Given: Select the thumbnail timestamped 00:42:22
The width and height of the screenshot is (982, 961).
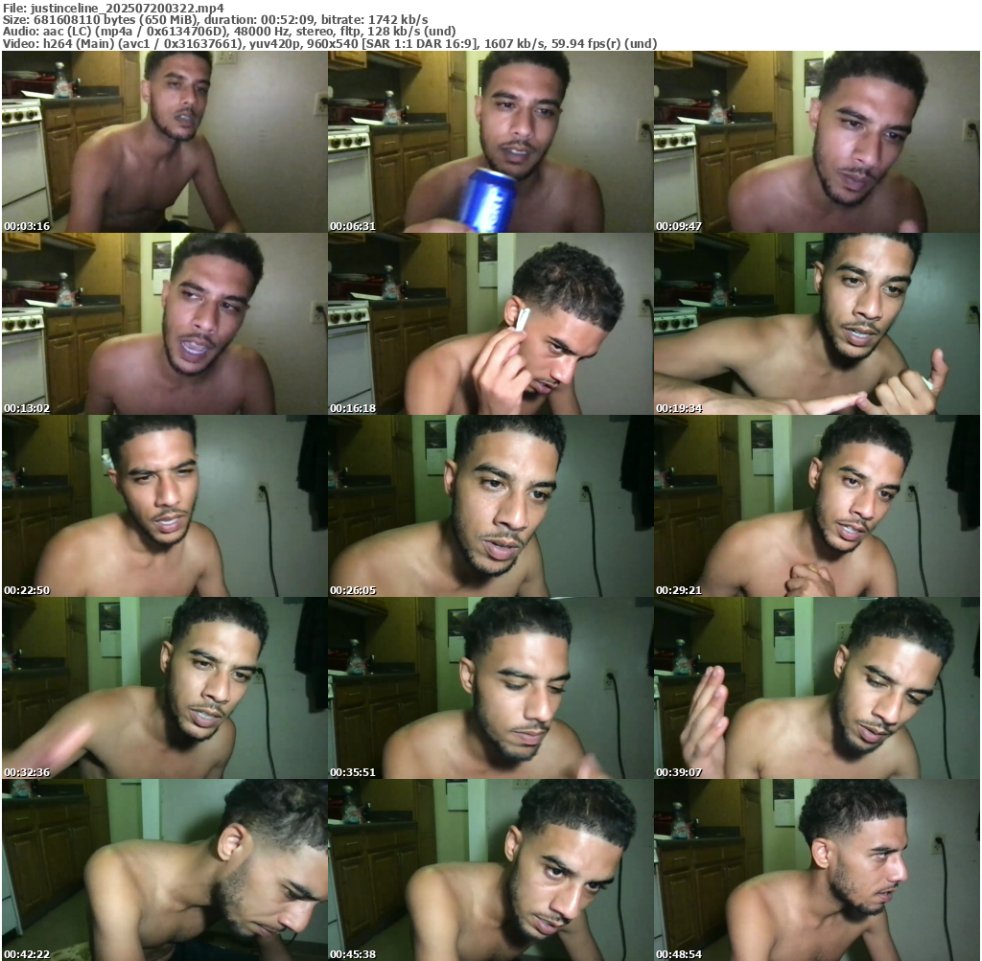Looking at the screenshot, I should pos(164,870).
